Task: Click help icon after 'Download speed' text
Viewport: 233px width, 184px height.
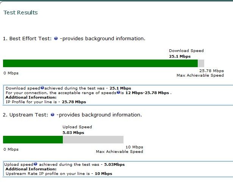Action: 42,88
